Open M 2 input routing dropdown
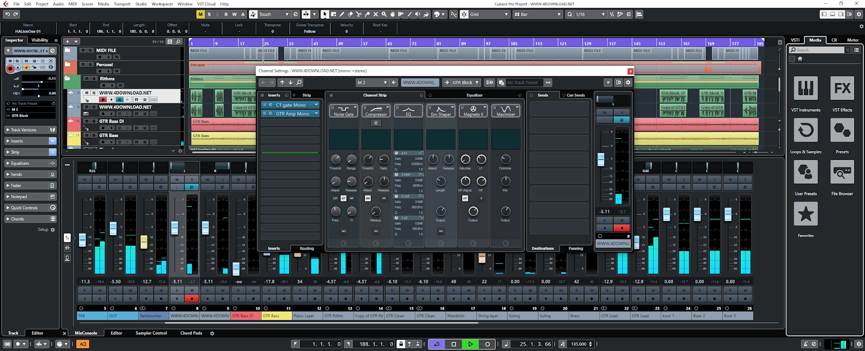This screenshot has width=865, height=351. (372, 83)
